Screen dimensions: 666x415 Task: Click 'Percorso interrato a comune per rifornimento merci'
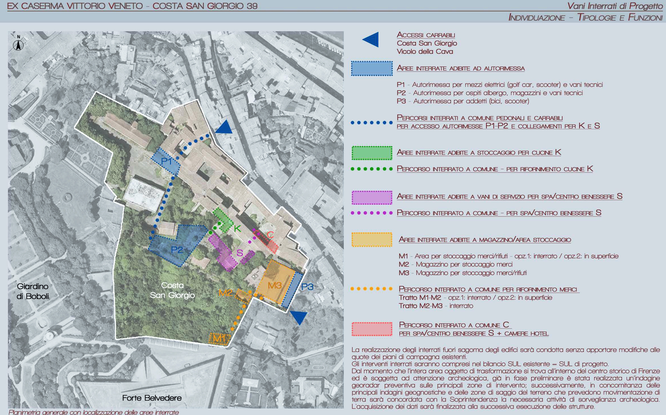tap(488, 289)
